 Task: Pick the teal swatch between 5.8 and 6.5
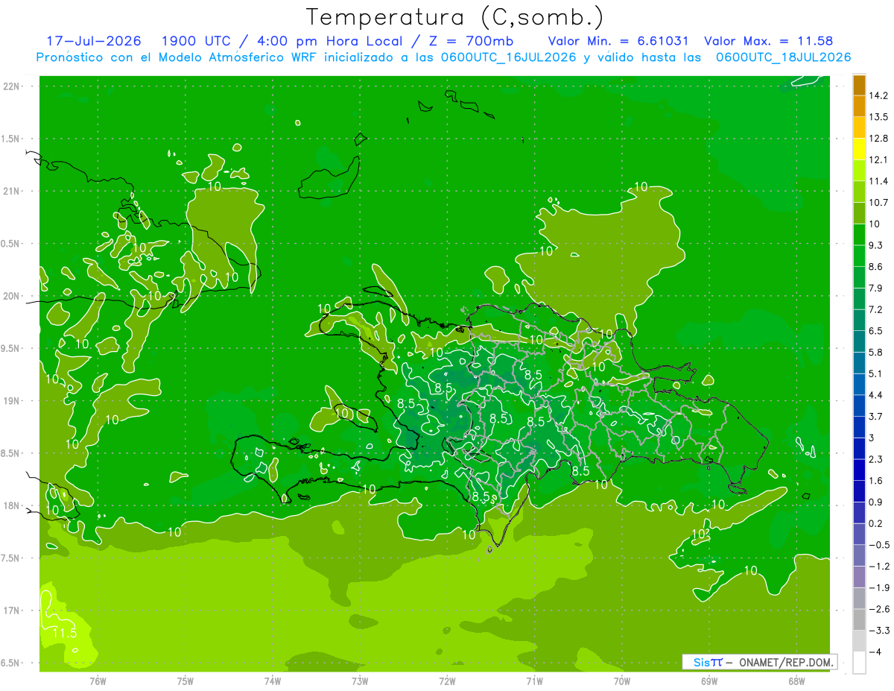point(860,341)
